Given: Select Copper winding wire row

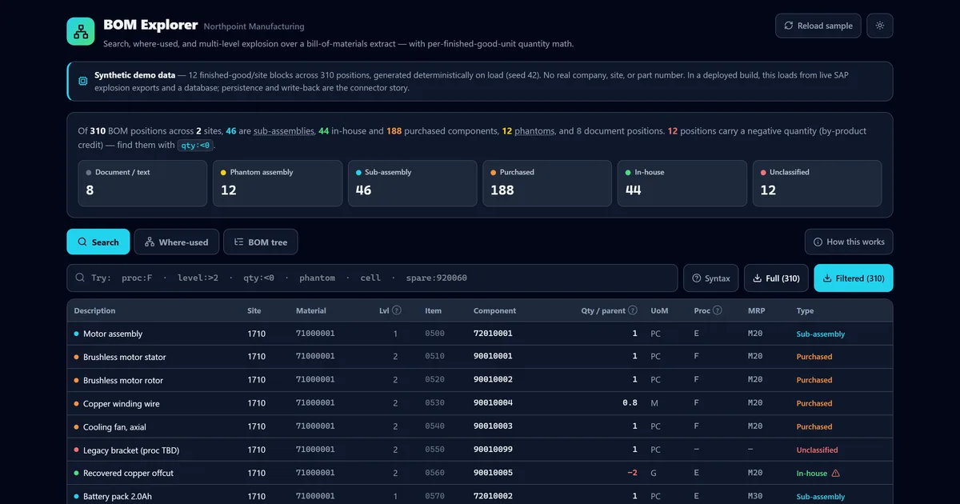Looking at the screenshot, I should point(479,403).
